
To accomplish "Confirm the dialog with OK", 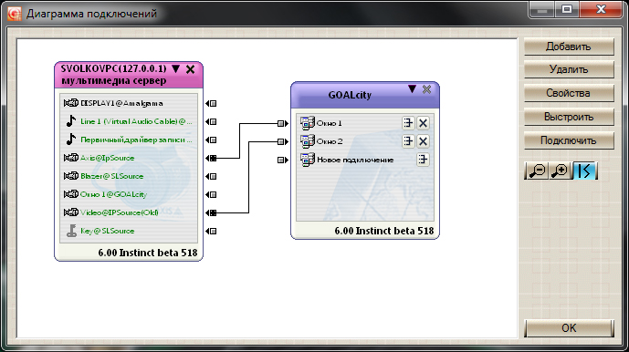I will click(569, 328).
